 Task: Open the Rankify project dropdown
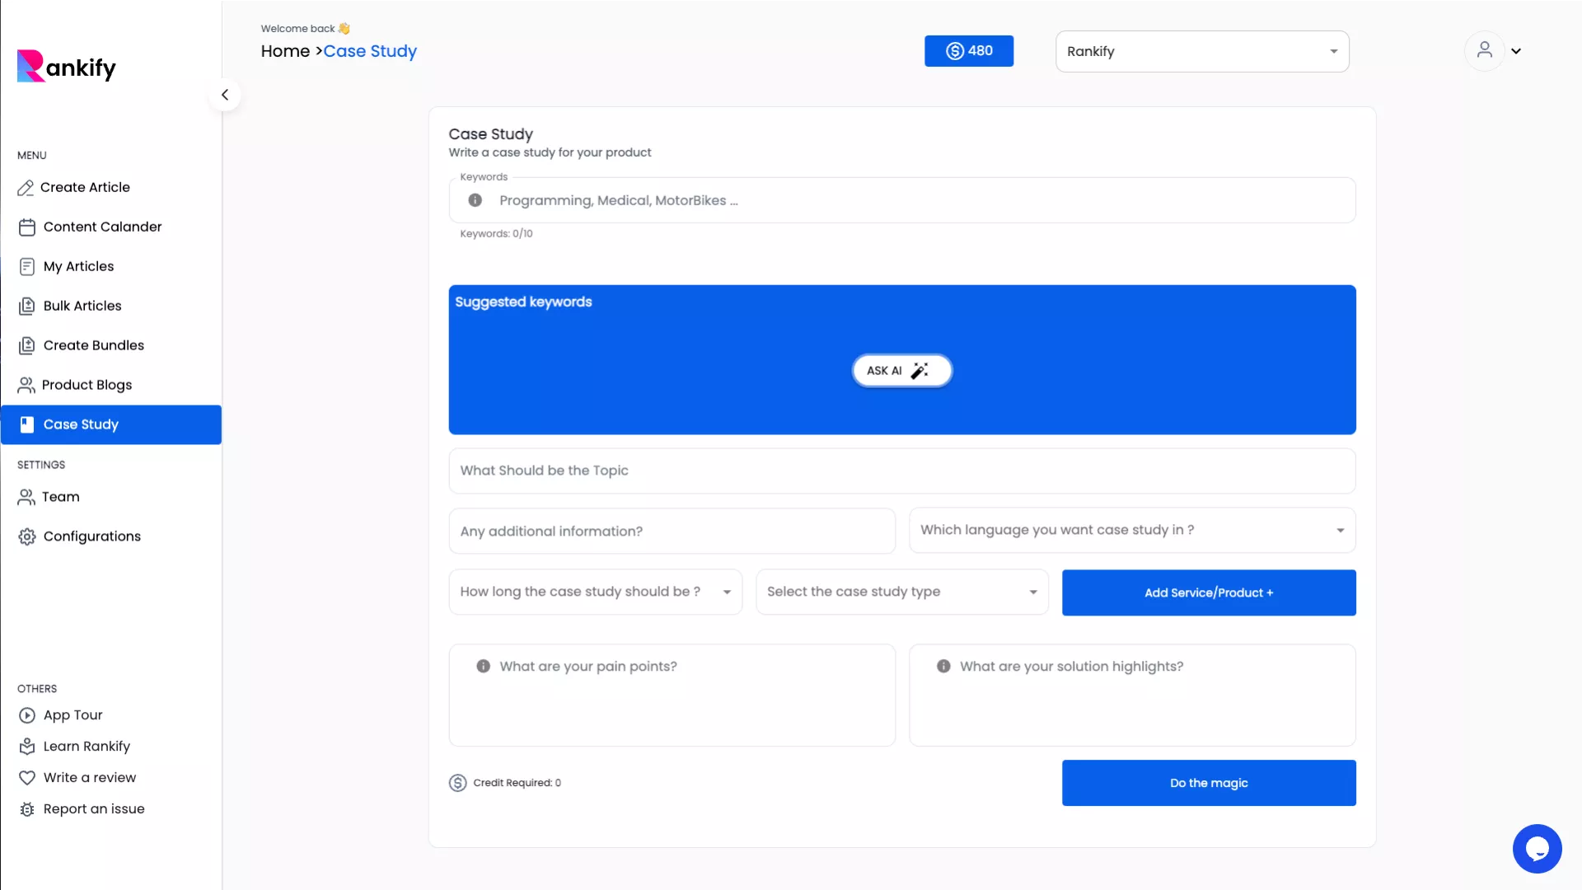coord(1201,51)
